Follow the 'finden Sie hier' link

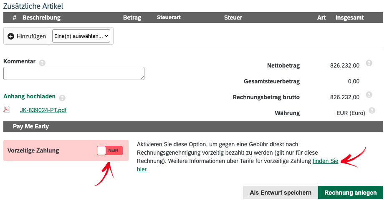pos(325,161)
